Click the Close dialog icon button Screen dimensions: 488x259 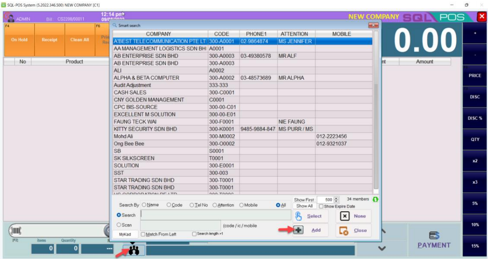click(x=343, y=231)
